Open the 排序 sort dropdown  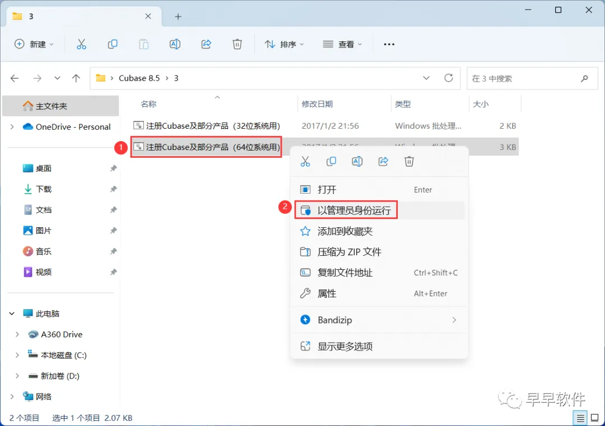tap(285, 44)
